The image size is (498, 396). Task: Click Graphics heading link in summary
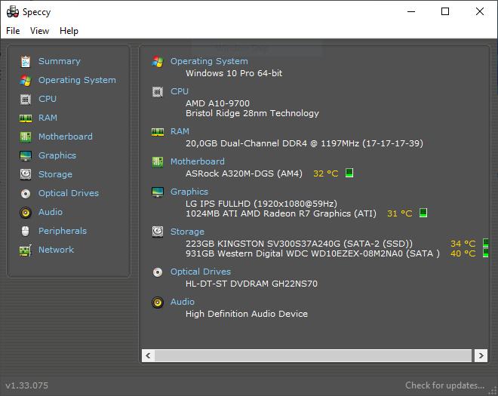tap(189, 192)
